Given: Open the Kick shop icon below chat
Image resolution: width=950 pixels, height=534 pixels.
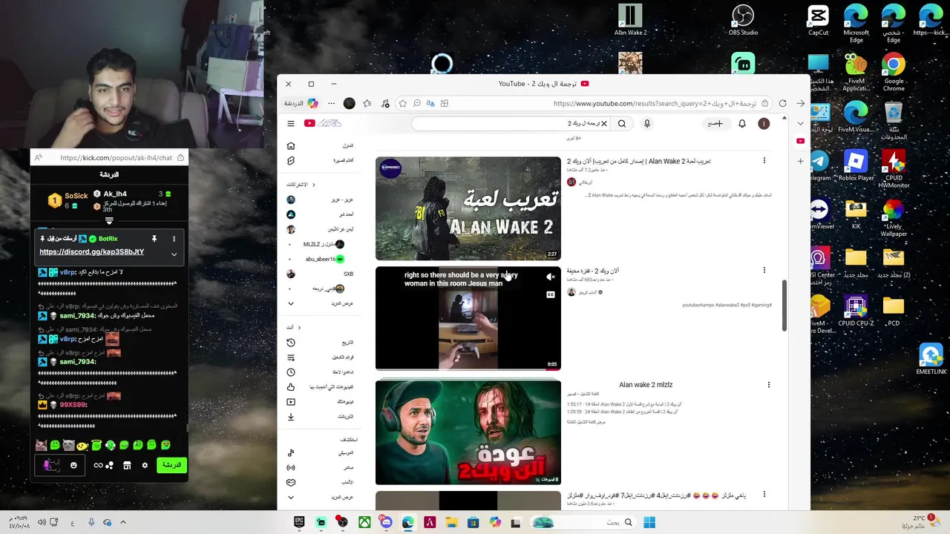Looking at the screenshot, I should (x=127, y=466).
